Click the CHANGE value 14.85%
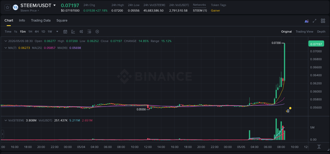330x154 pixels. coord(144,41)
